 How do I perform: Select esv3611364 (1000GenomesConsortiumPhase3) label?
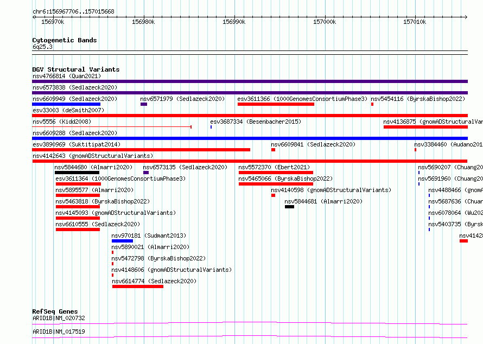point(120,179)
